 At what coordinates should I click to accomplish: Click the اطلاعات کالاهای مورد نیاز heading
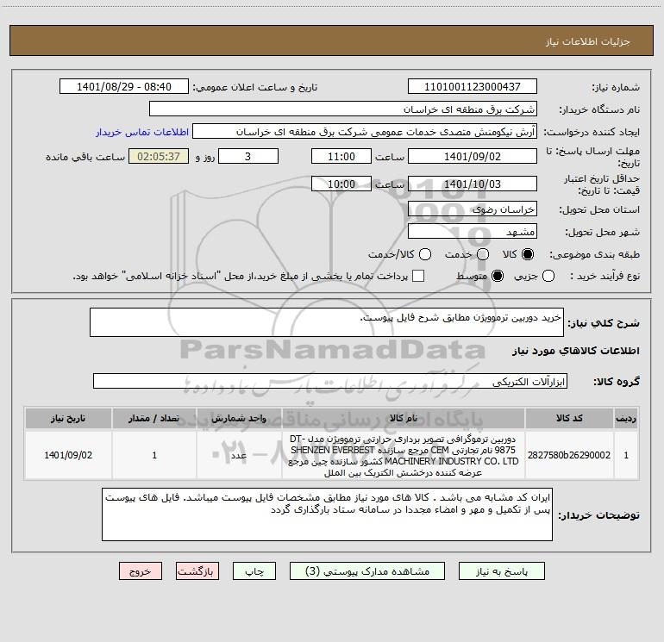(x=576, y=351)
